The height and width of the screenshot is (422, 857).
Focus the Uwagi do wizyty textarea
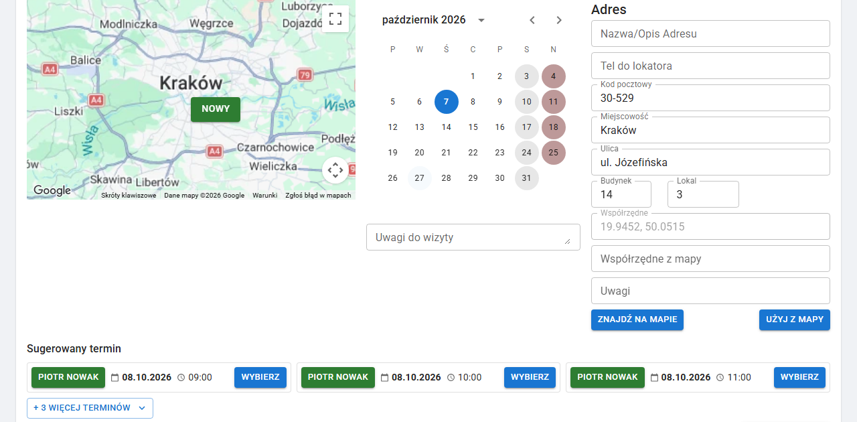click(473, 237)
